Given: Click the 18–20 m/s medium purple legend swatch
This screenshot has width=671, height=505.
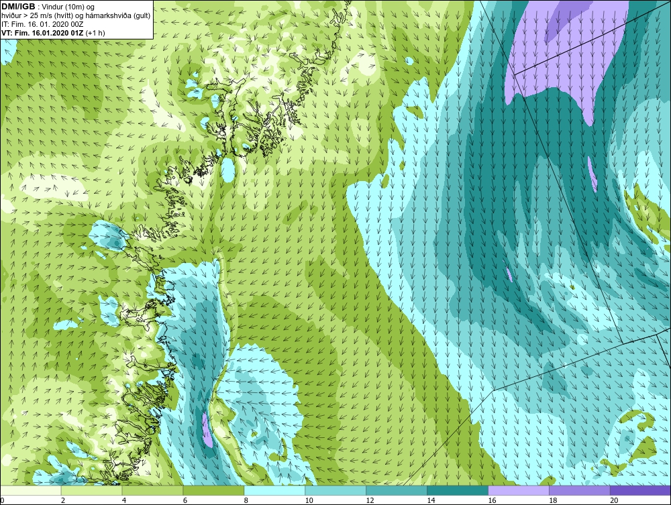Looking at the screenshot, I should point(580,490).
